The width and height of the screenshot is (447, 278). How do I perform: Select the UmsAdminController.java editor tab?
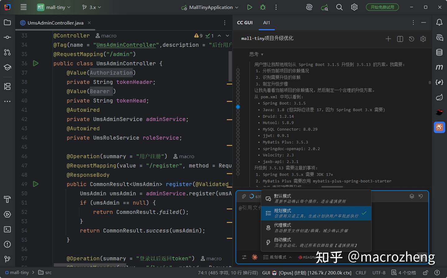[x=55, y=23]
